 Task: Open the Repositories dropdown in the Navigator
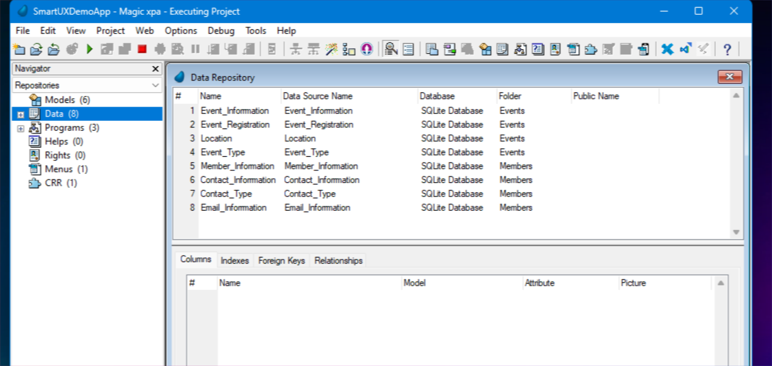point(155,85)
